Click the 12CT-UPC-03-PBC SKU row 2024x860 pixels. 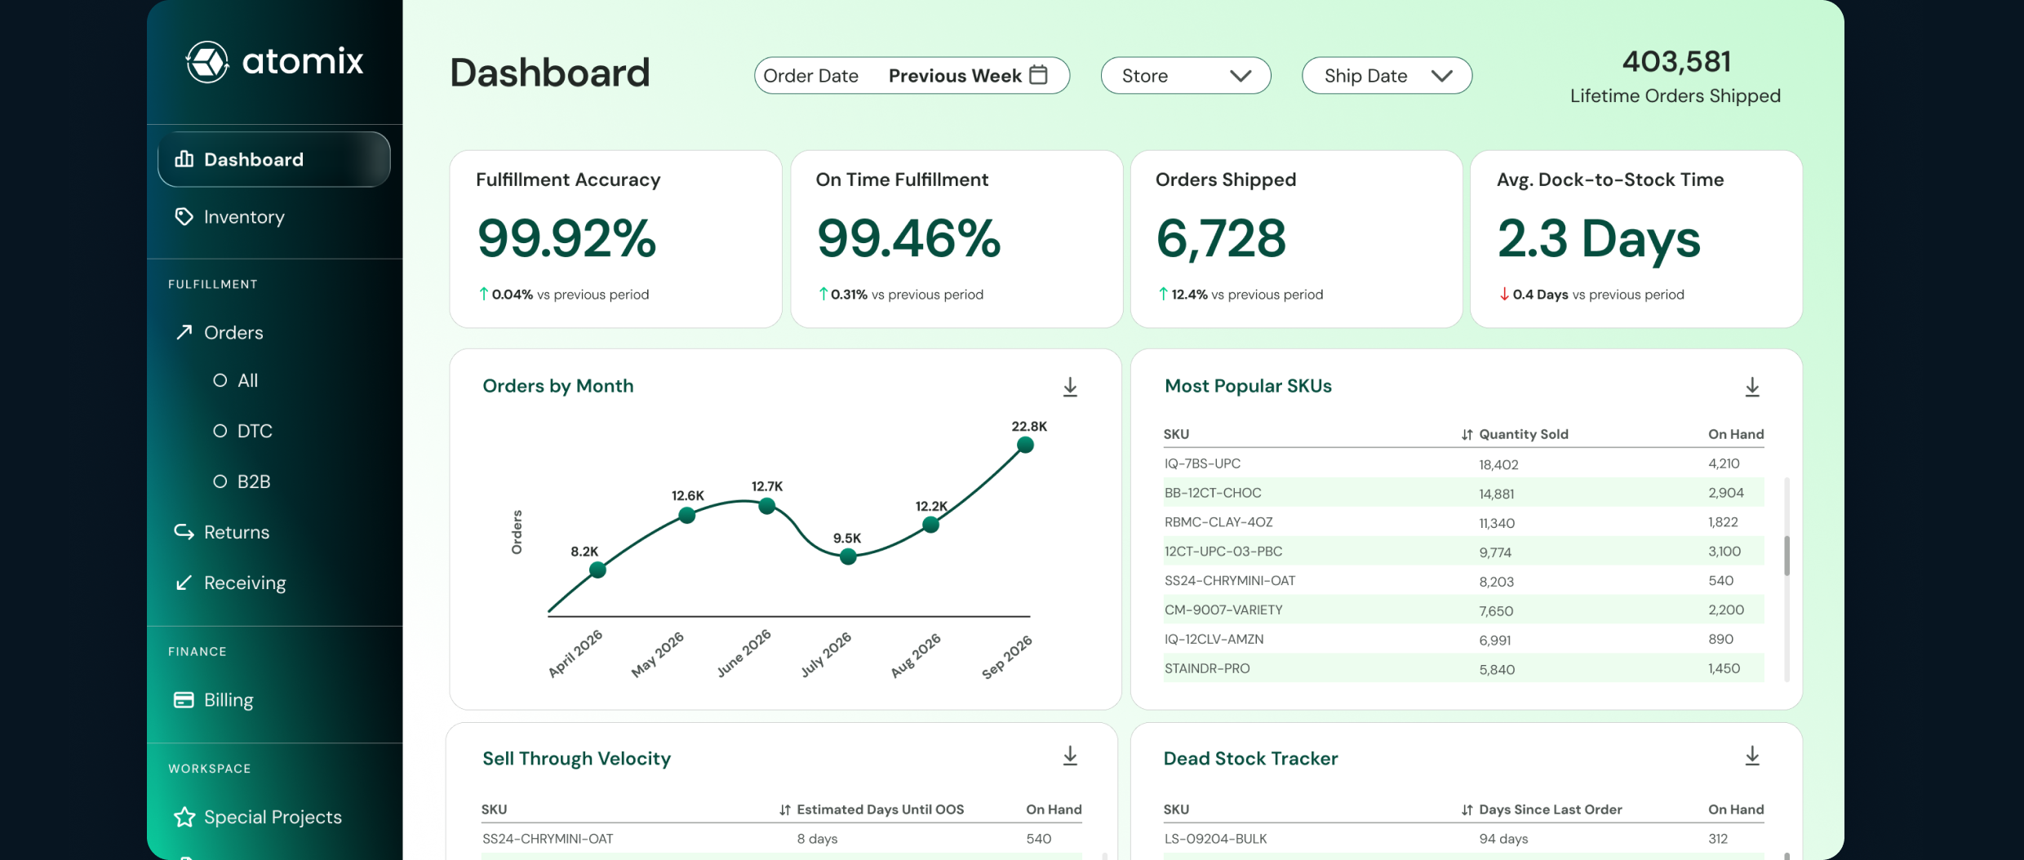tap(1463, 552)
